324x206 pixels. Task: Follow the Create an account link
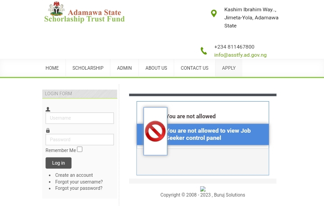[74, 175]
